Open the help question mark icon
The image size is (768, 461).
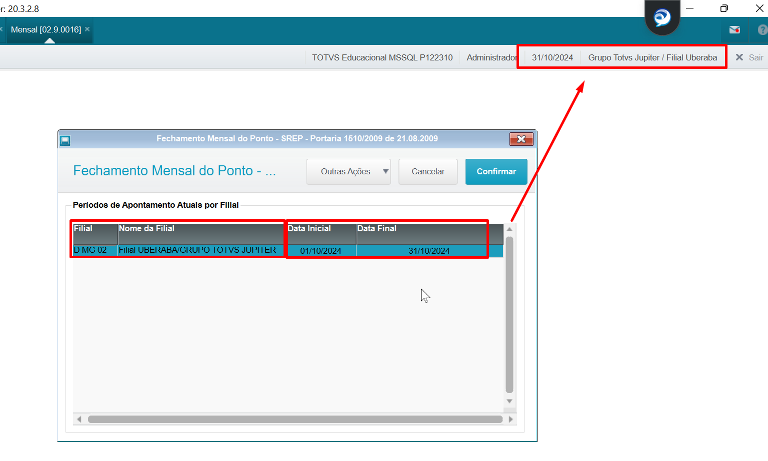point(762,30)
